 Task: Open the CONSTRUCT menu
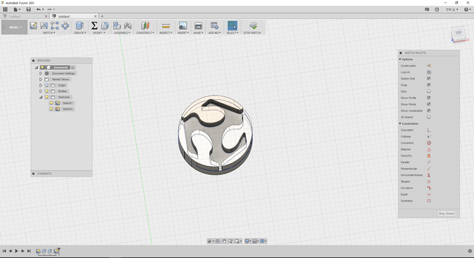click(145, 33)
